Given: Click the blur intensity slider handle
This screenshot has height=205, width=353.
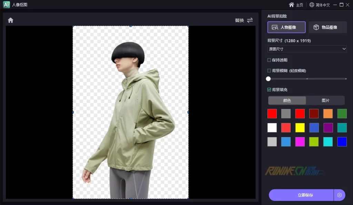Looking at the screenshot, I should (x=268, y=79).
